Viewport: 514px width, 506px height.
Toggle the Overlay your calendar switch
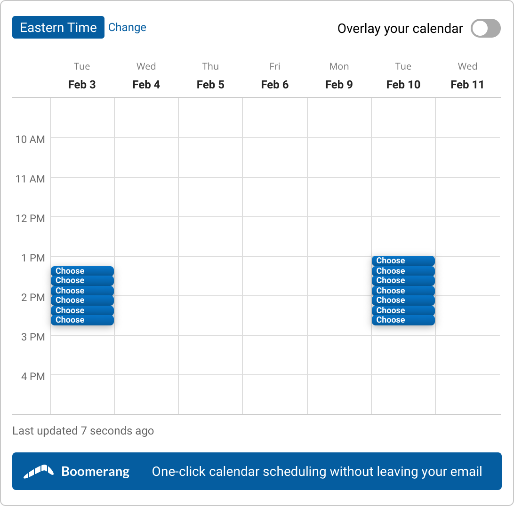point(486,28)
